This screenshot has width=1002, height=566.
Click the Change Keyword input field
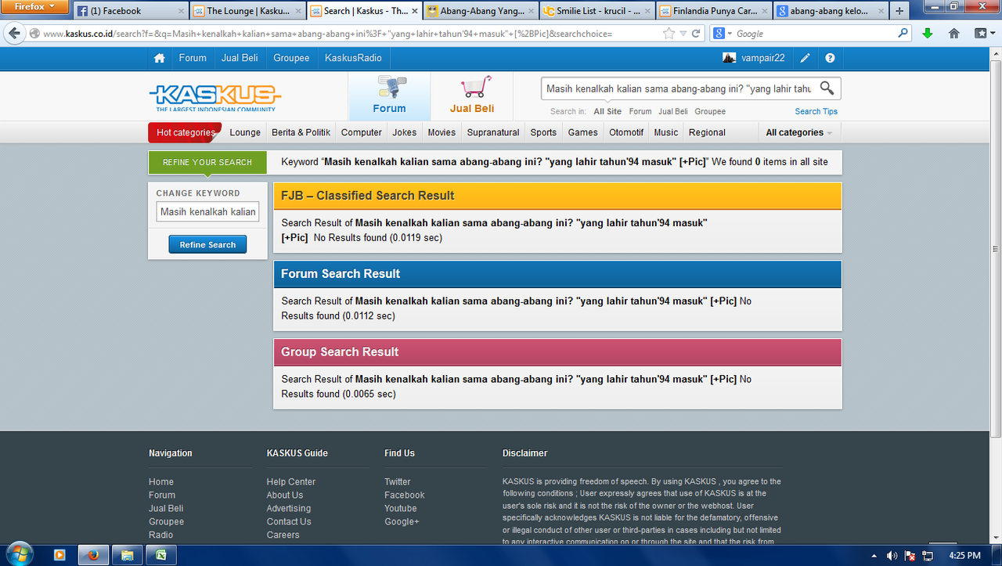click(207, 211)
